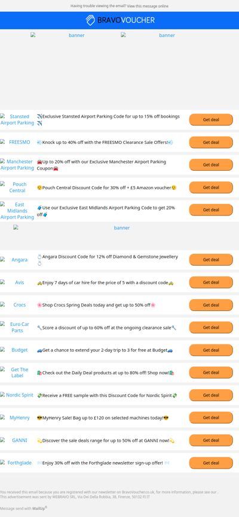Click the Crocs brand link
This screenshot has width=239, height=517.
20,305
